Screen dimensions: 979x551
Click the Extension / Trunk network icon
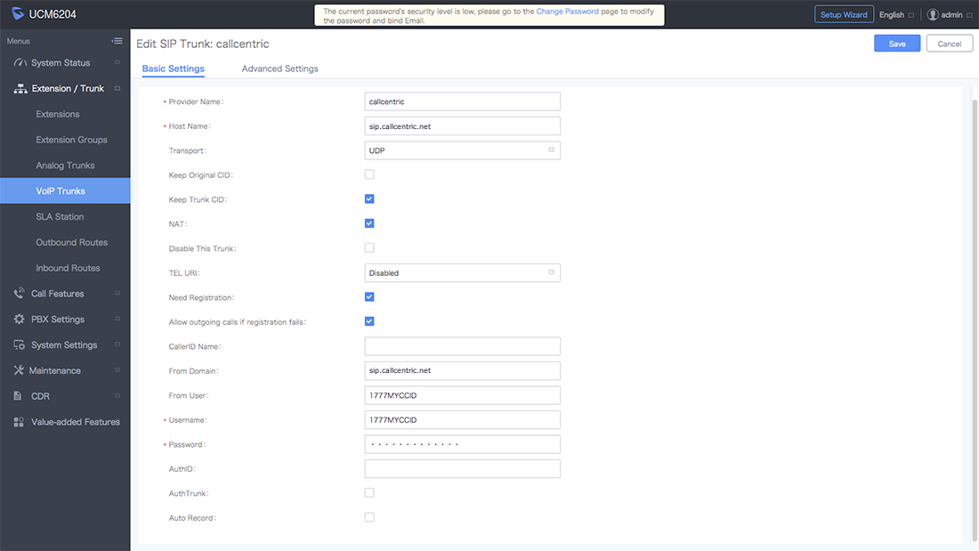[20, 89]
